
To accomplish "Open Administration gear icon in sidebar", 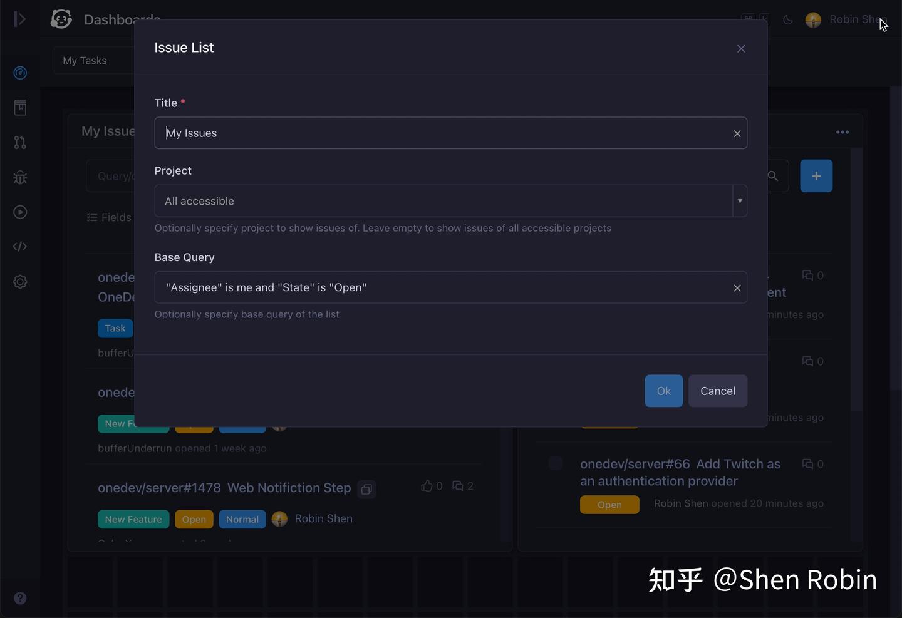I will pyautogui.click(x=20, y=282).
